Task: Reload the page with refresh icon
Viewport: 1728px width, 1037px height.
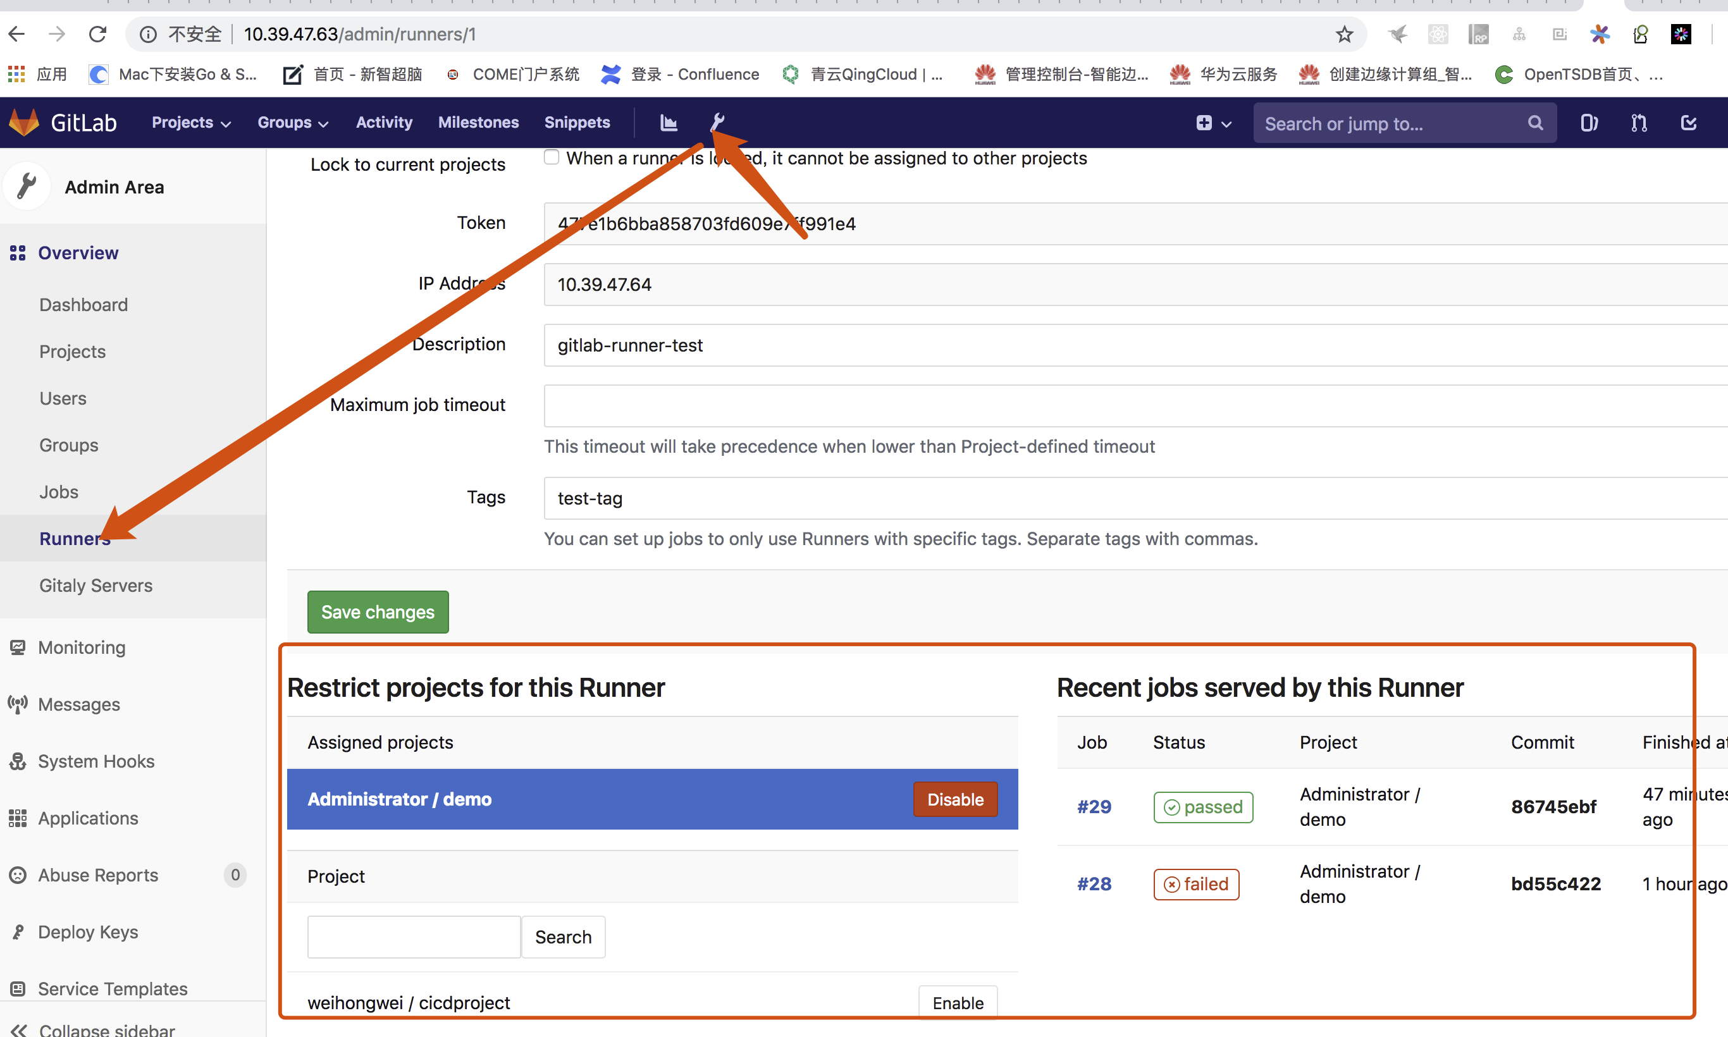Action: [98, 34]
